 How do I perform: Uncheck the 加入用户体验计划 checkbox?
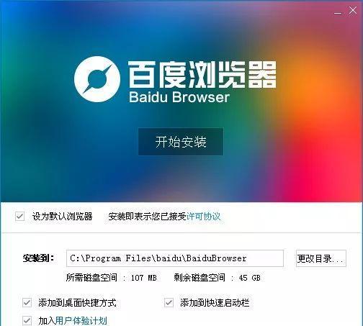(x=27, y=320)
